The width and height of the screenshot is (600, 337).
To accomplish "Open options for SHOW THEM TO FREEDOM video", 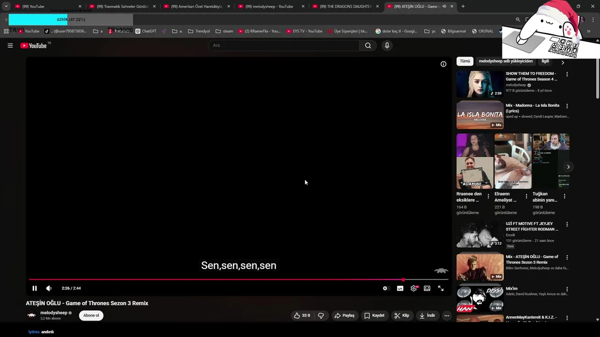I will click(567, 74).
